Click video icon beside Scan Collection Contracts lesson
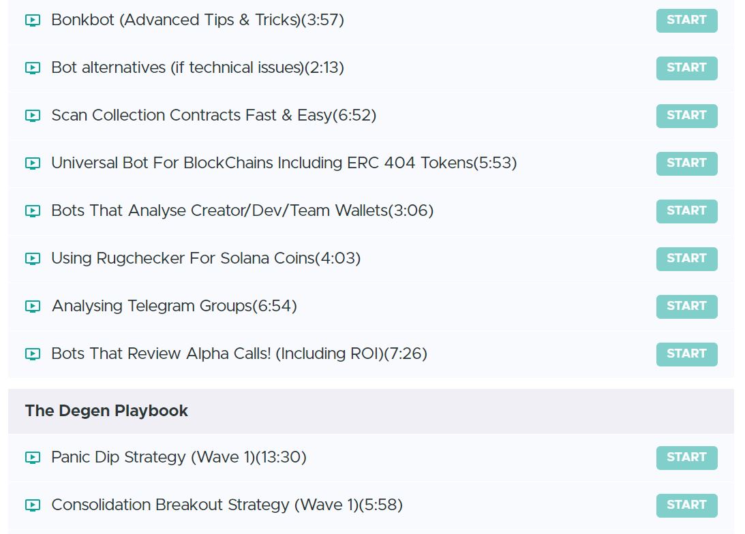745x534 pixels. 32,116
